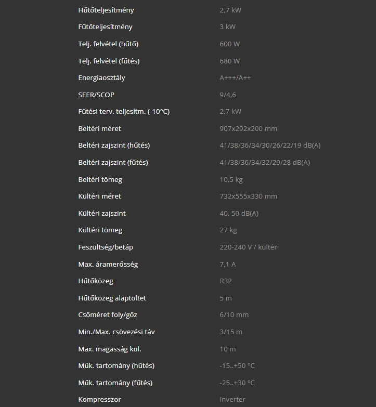Click the Max. magasság kül. label

pyautogui.click(x=110, y=349)
